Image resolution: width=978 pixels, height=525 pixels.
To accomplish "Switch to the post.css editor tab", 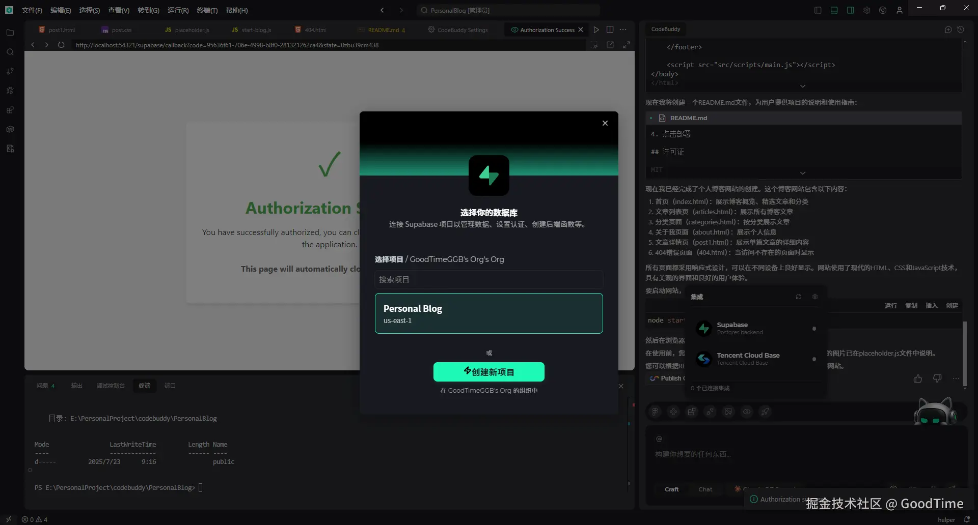I will coord(117,30).
